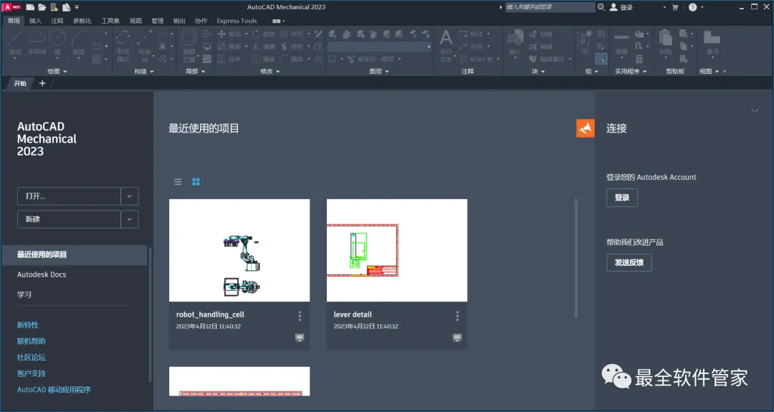774x412 pixels.
Task: Select the Copy (复制) tool in Modify panel
Action: pos(229,47)
